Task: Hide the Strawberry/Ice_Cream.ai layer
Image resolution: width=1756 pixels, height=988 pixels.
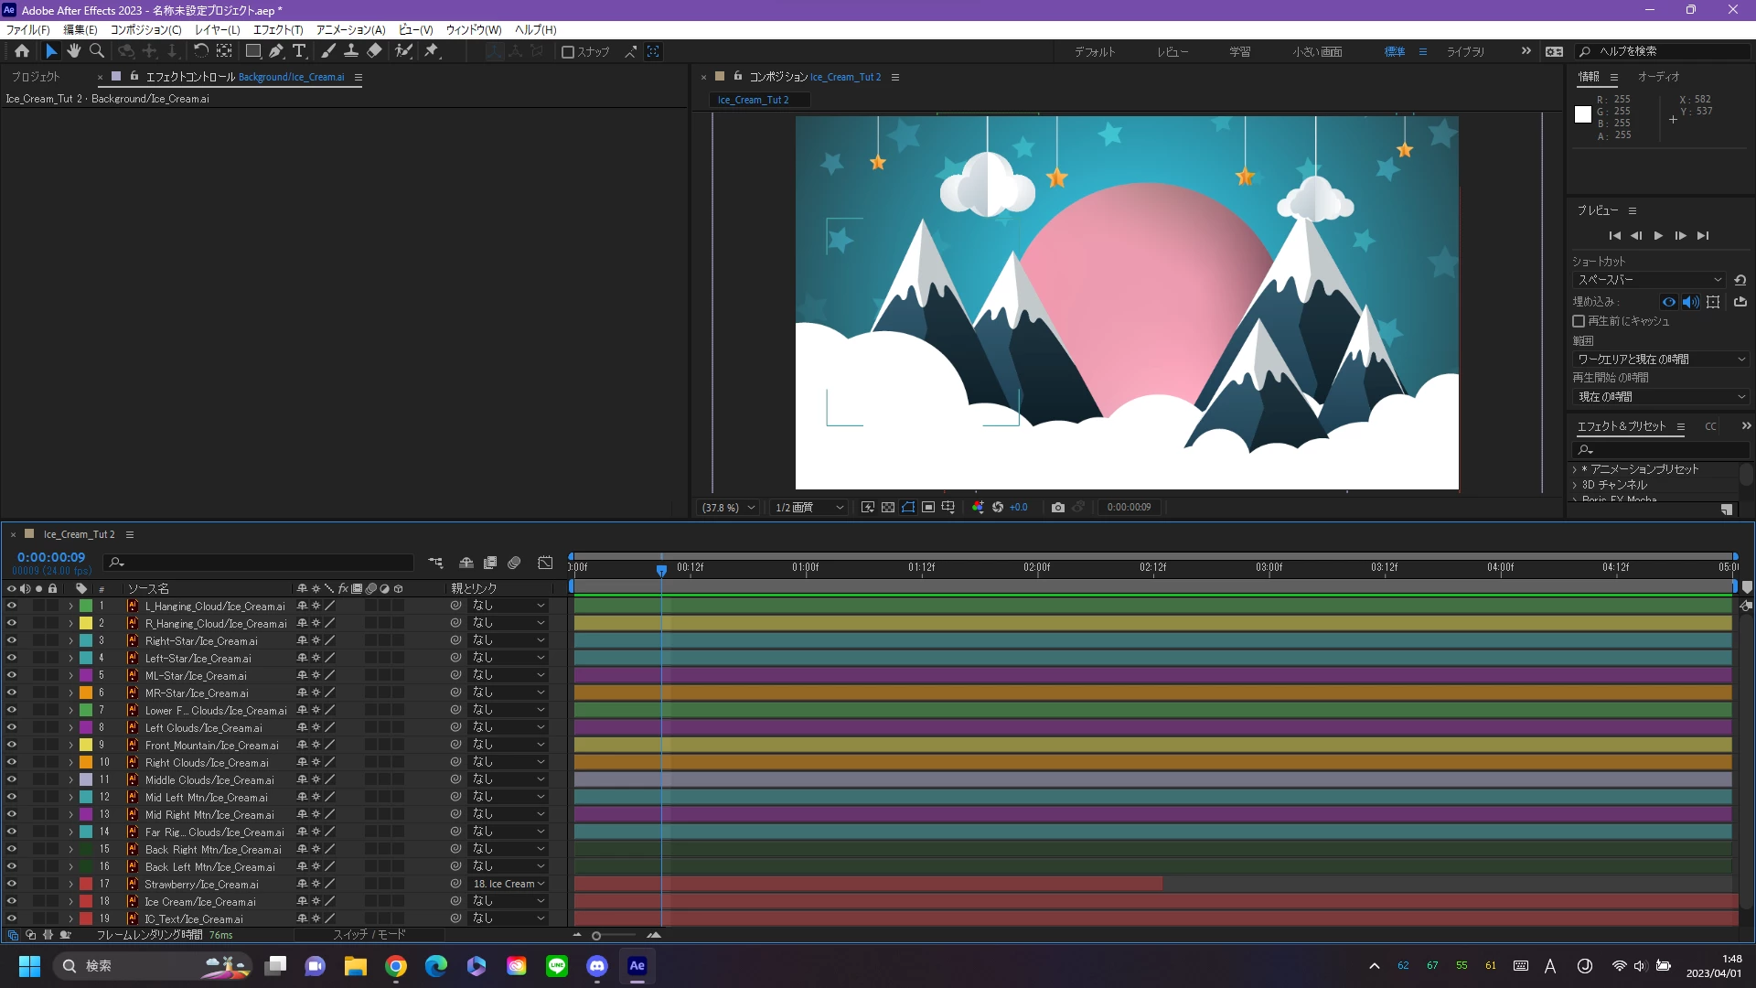Action: point(12,884)
